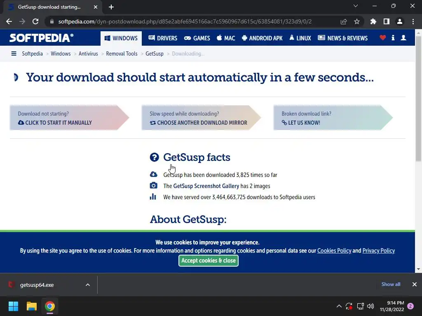This screenshot has width=422, height=316.
Task: Reload the page with the refresh icon
Action: [35, 21]
